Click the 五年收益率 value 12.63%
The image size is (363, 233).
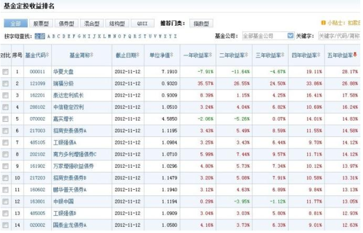[x=350, y=225]
